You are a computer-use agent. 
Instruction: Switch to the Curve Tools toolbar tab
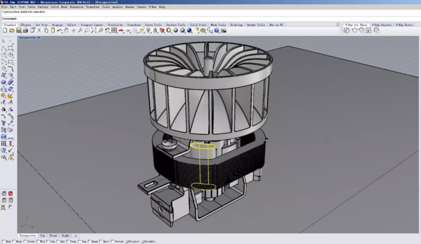click(153, 25)
